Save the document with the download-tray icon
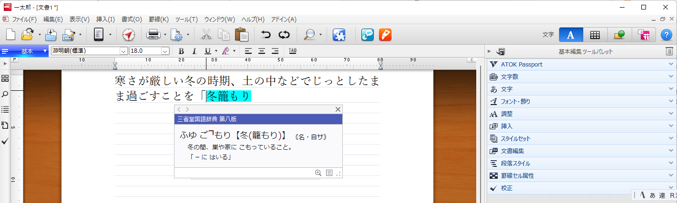This screenshot has height=203, width=677. [x=51, y=35]
